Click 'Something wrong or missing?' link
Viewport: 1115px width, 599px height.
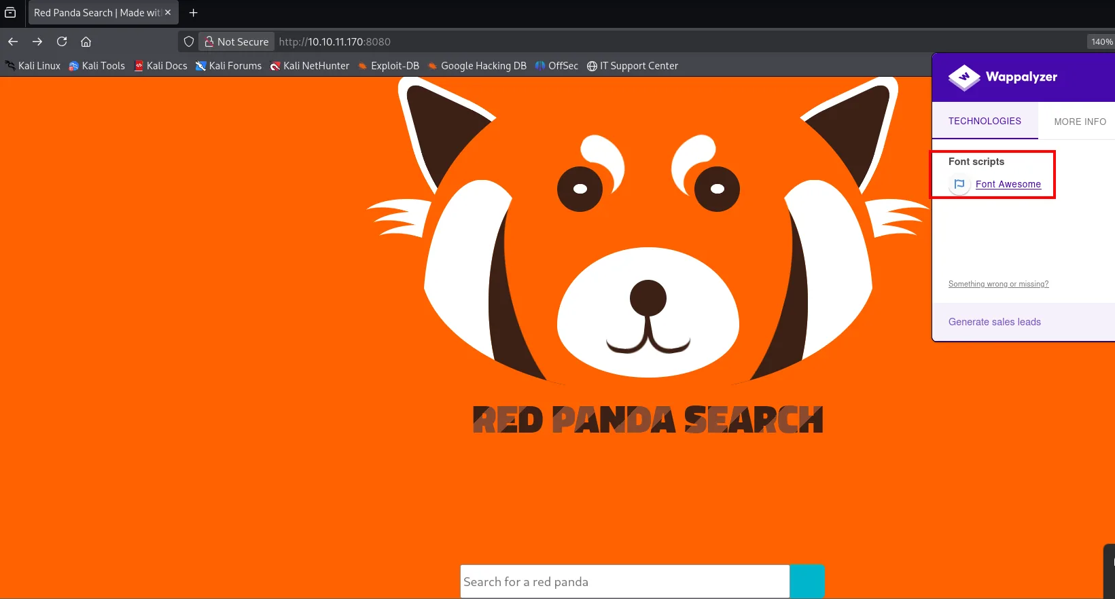pos(998,284)
